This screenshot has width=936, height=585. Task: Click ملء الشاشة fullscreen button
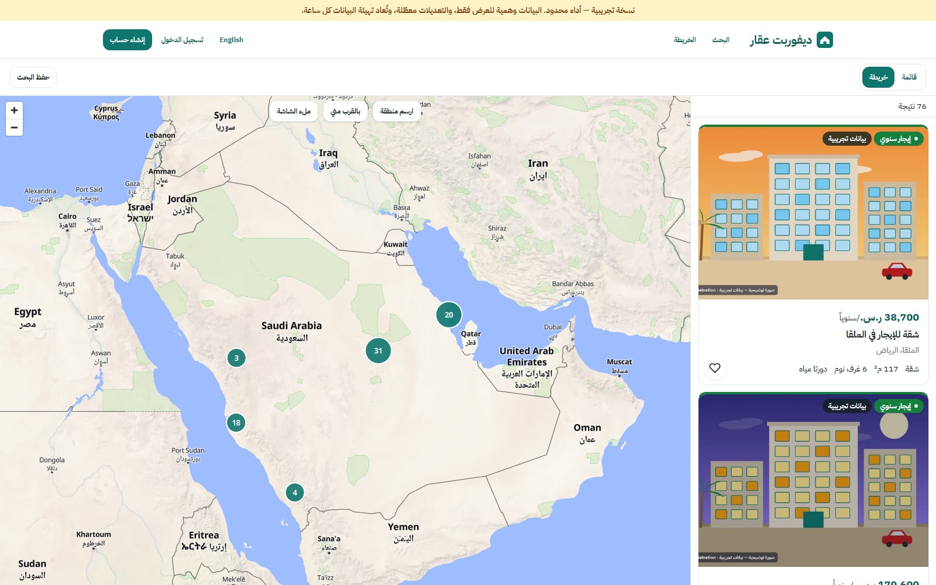(294, 111)
